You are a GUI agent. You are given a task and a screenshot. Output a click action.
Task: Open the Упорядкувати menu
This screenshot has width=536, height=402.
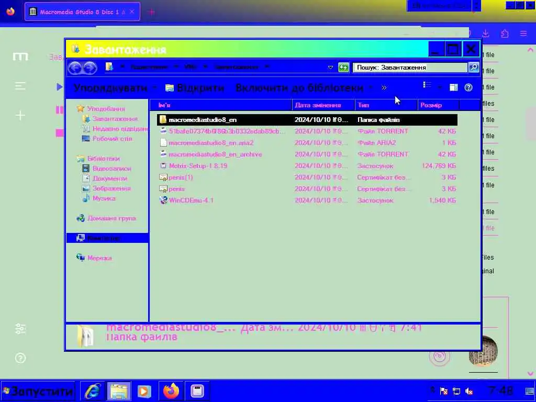[115, 88]
